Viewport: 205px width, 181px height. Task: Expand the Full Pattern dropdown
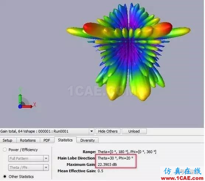pos(46,158)
